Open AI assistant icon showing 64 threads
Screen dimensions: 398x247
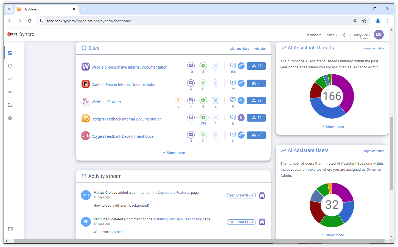(x=233, y=65)
